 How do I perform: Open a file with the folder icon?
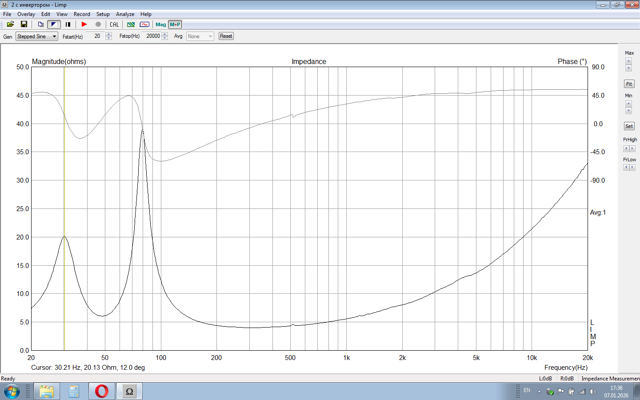[10, 24]
